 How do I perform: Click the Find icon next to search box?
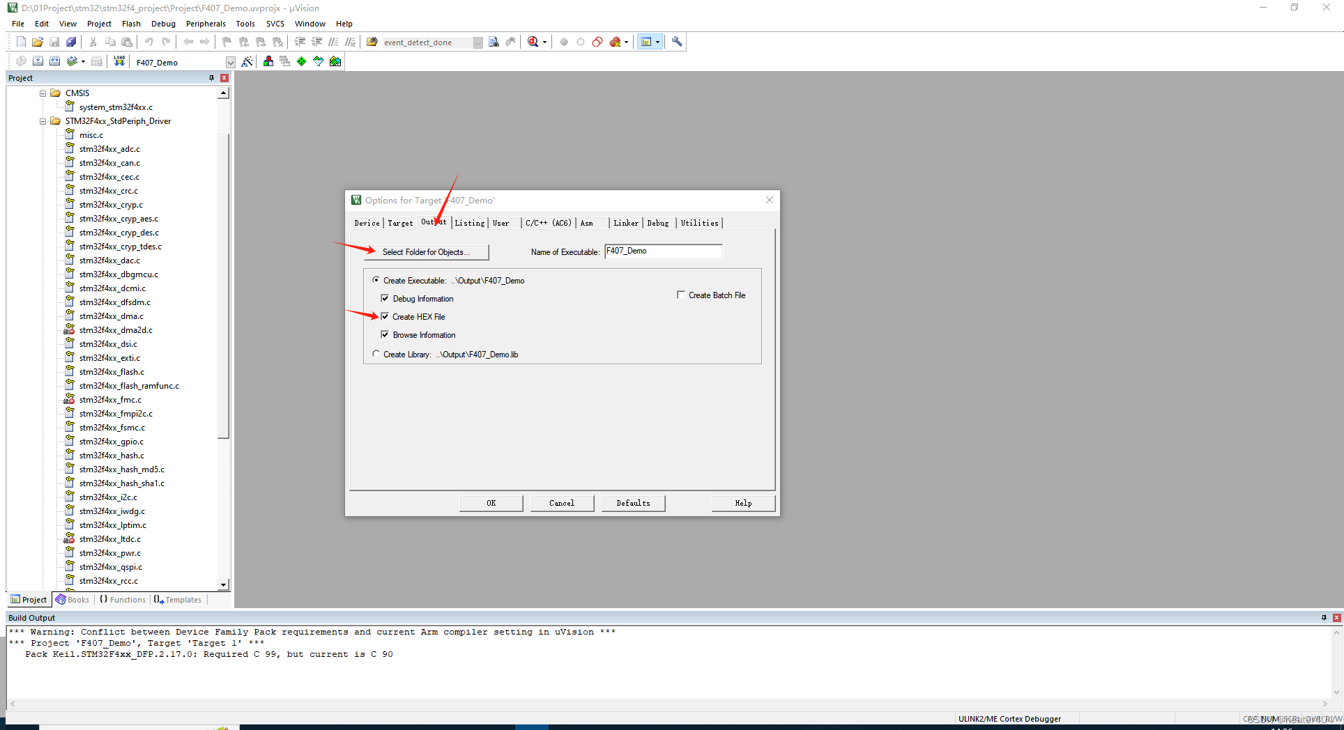[x=494, y=42]
